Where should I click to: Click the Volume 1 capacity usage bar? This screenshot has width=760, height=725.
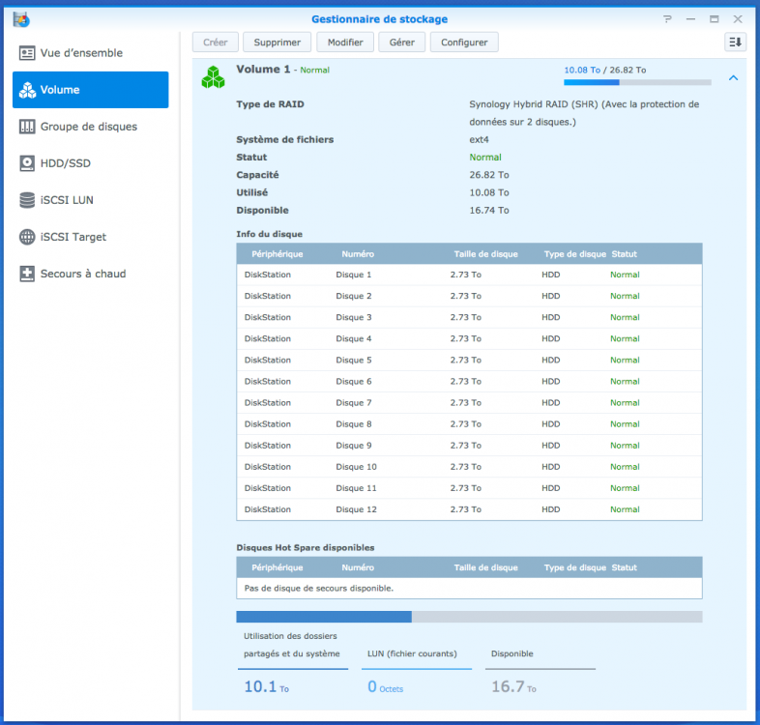pyautogui.click(x=636, y=82)
